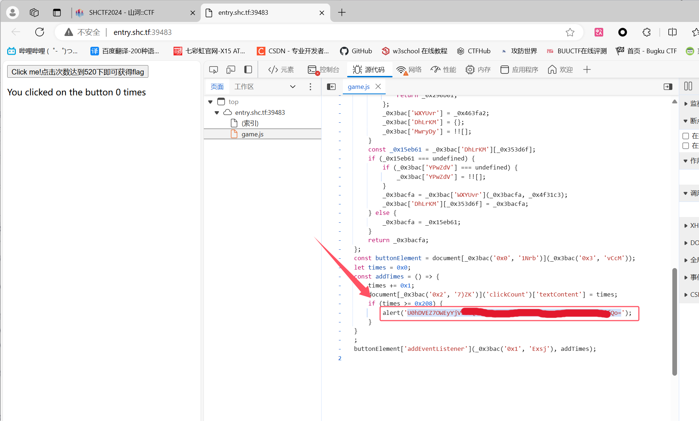
Task: Add page to favorites with star icon
Action: point(570,32)
